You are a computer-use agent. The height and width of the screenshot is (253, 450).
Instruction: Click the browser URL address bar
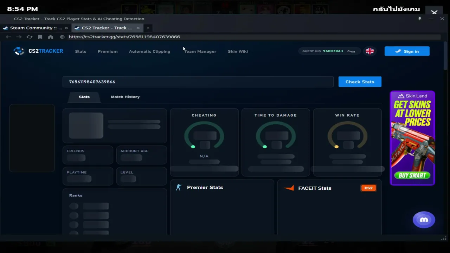point(254,37)
